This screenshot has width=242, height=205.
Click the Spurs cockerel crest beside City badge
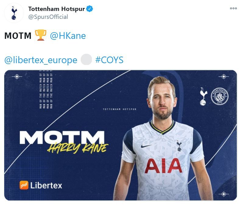click(203, 96)
